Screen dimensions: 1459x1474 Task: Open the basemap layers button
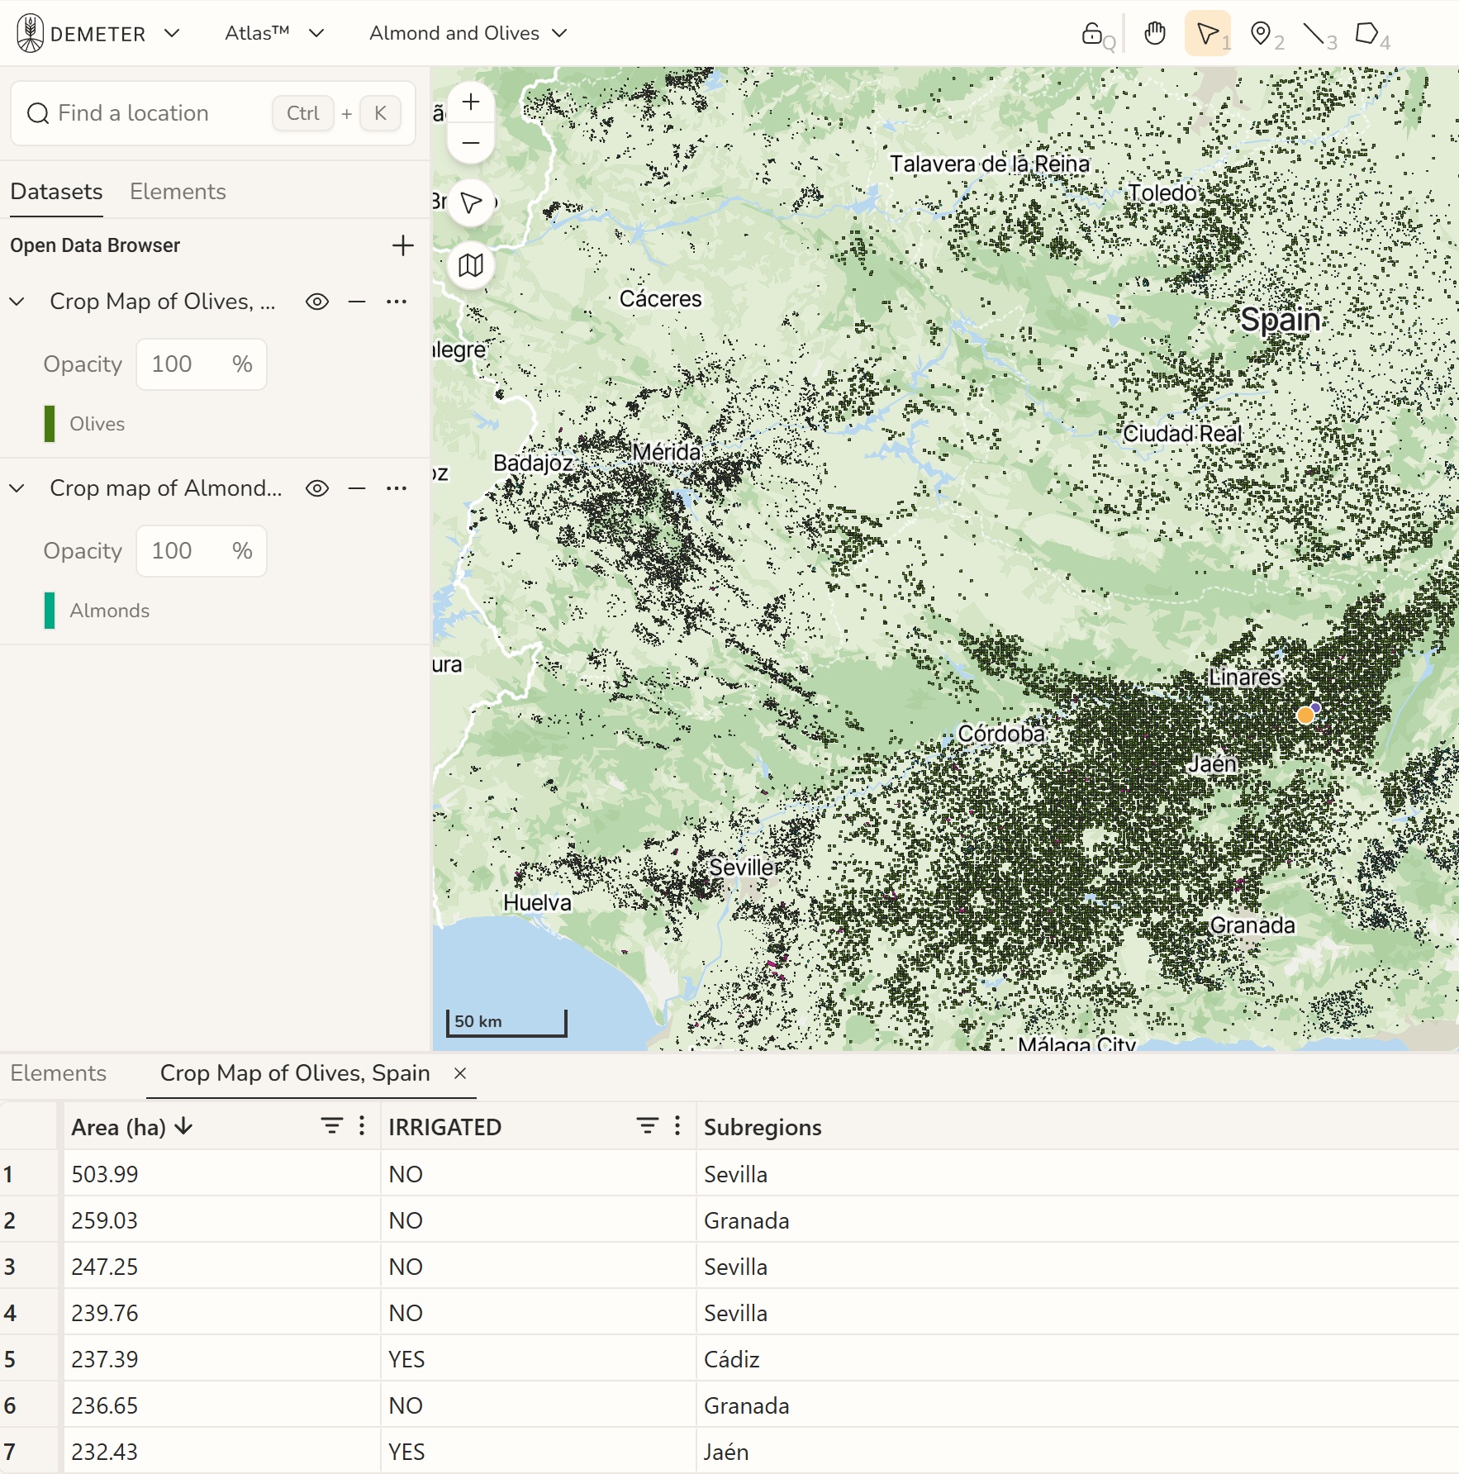pos(471,266)
